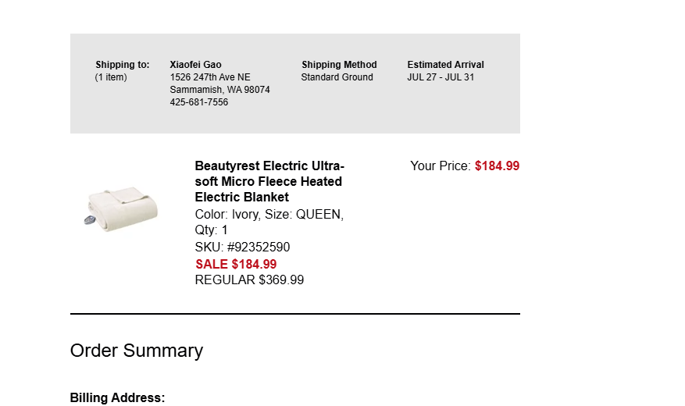Click the REGULAR $369.99 price
The image size is (685, 406).
click(249, 280)
